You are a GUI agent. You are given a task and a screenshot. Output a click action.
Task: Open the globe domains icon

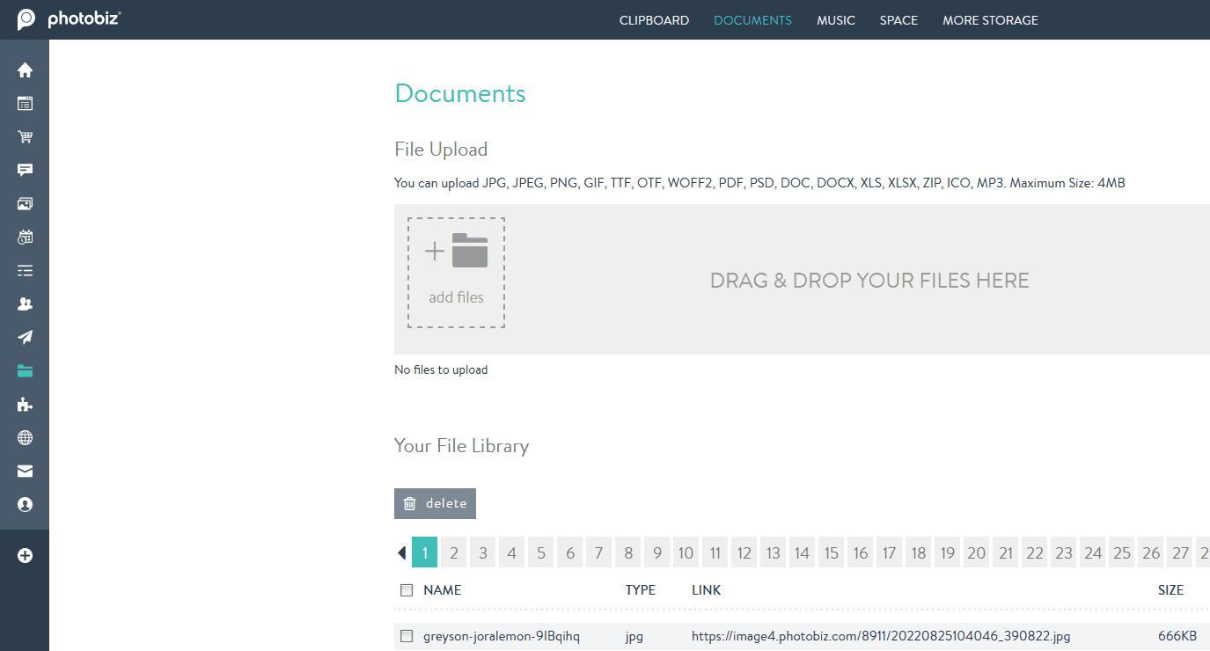(x=25, y=438)
